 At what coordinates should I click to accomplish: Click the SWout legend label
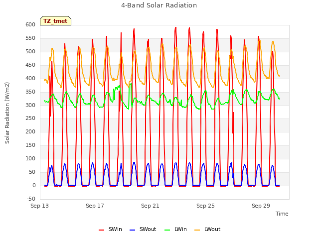[x=148, y=229]
